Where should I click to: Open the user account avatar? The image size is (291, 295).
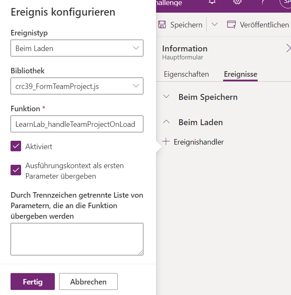[286, 2]
